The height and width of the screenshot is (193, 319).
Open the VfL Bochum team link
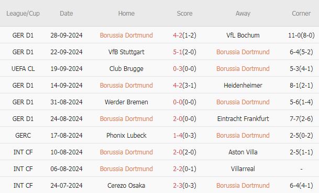[243, 35]
